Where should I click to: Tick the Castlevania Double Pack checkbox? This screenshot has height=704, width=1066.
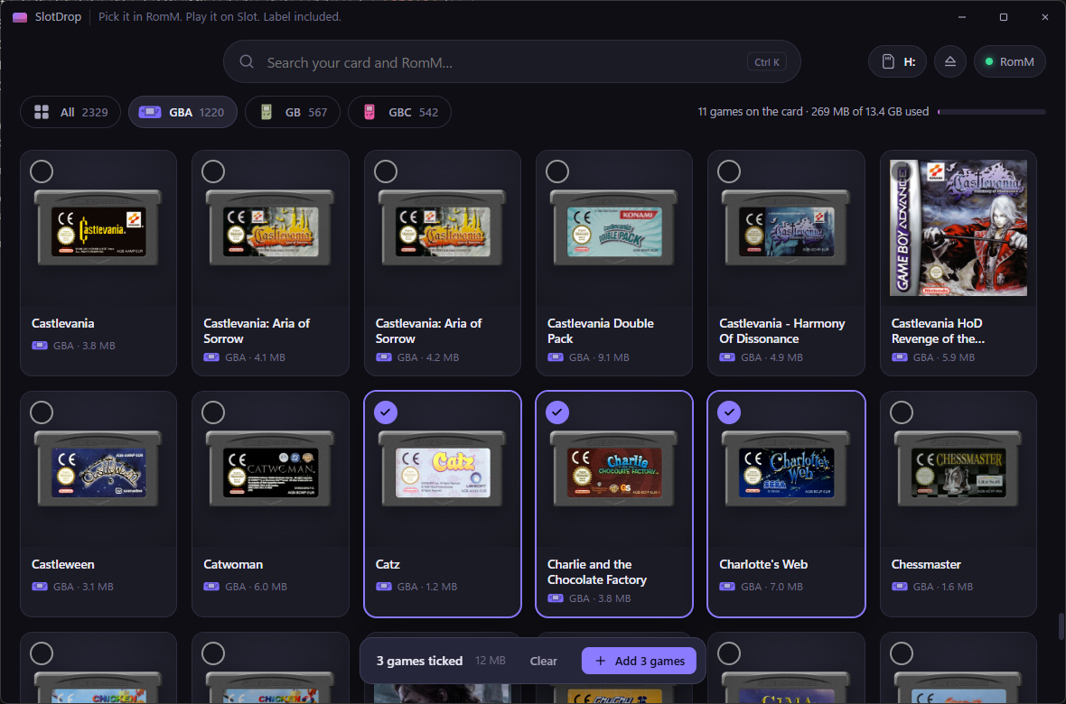(x=557, y=171)
